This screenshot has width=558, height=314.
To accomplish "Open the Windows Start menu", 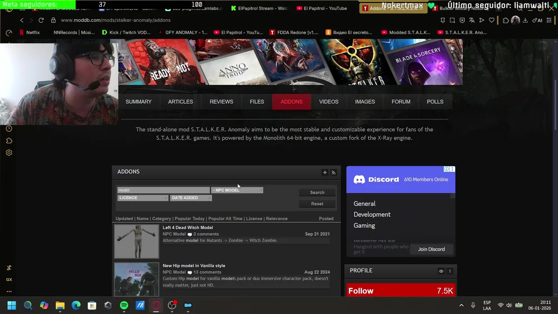I will [12, 305].
